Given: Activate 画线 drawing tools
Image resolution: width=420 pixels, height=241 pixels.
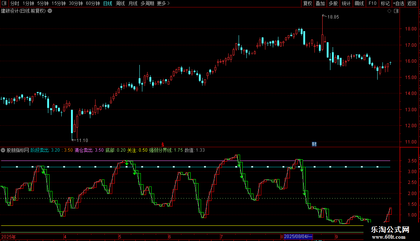Looking at the screenshot, I should pyautogui.click(x=359, y=3).
